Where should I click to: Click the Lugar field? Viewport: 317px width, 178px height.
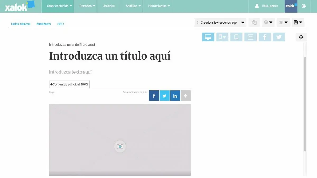[x=52, y=92]
